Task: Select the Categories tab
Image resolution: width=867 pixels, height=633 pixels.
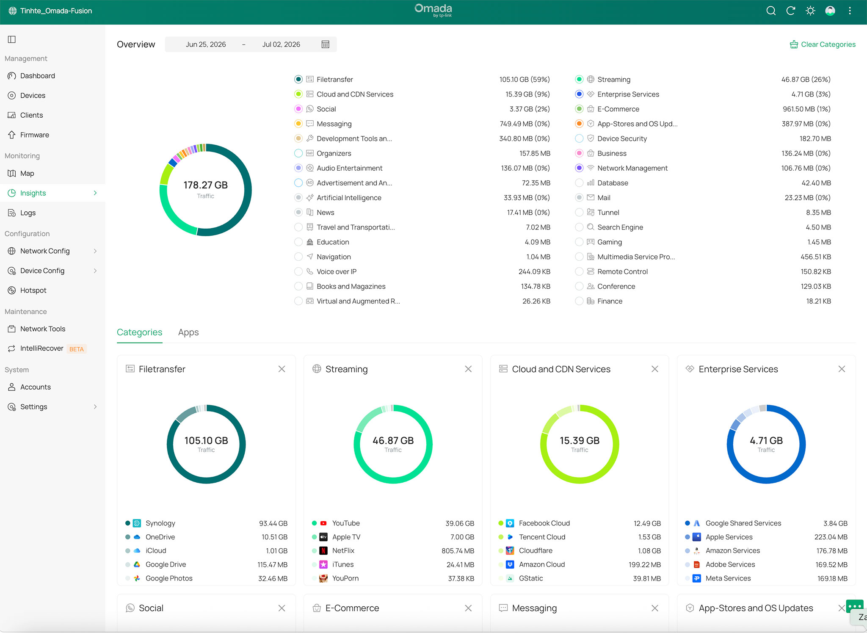Action: click(139, 332)
